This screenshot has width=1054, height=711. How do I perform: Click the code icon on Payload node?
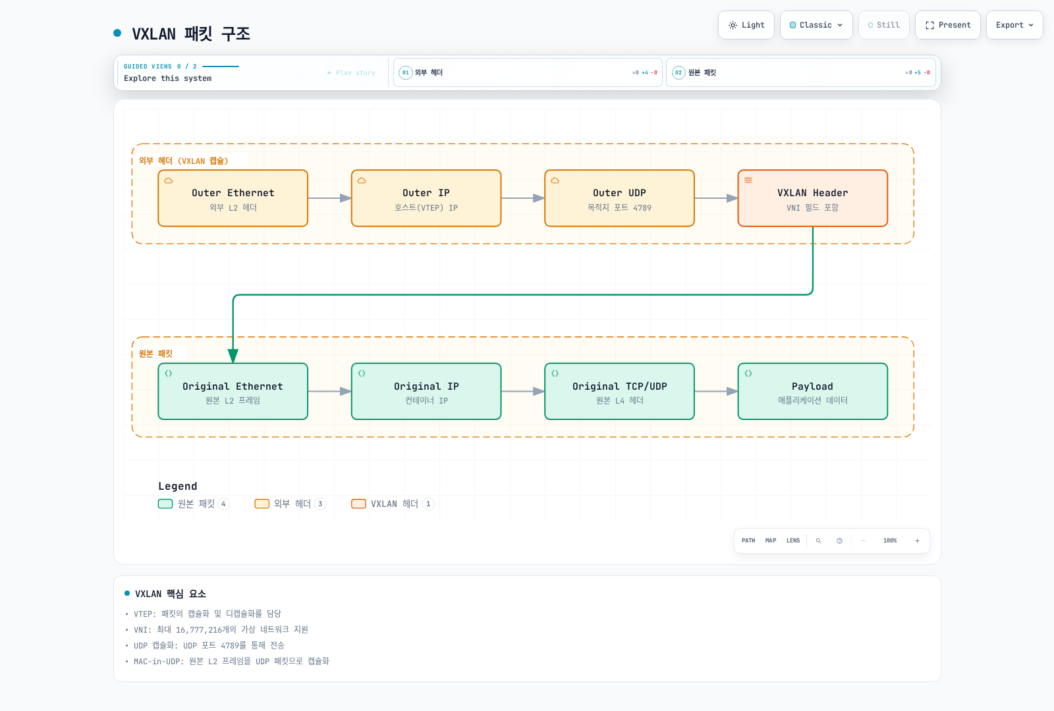748,373
